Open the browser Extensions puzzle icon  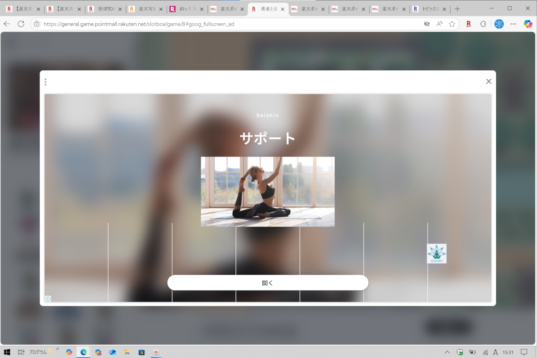483,24
